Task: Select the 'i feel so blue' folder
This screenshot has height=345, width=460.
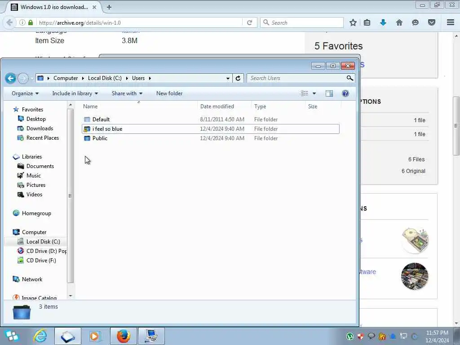Action: click(x=211, y=129)
